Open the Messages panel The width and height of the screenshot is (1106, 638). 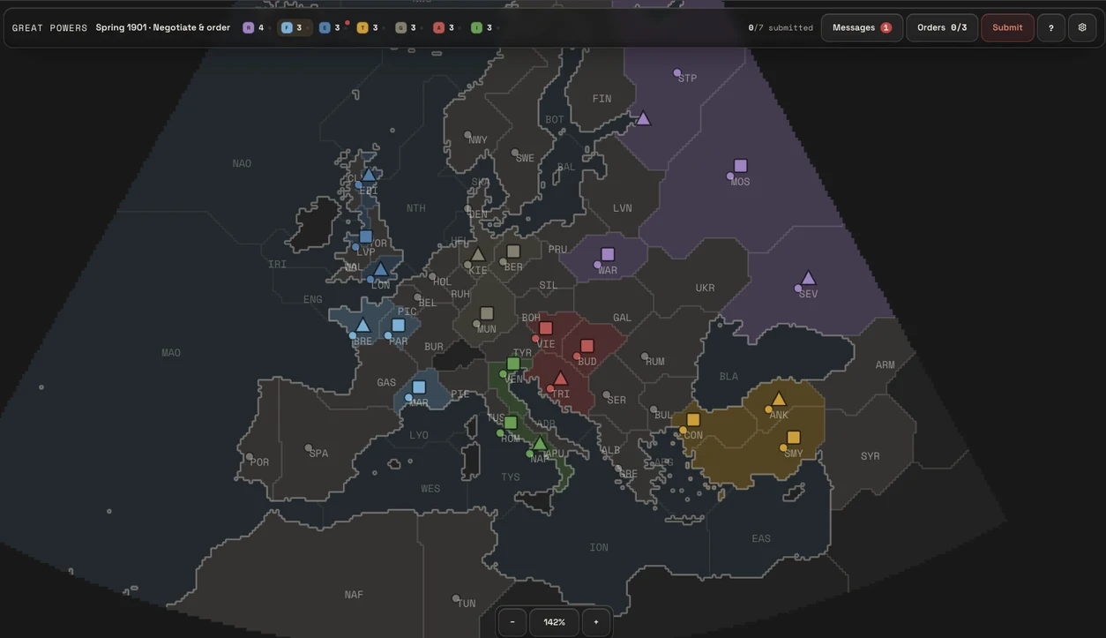(x=862, y=27)
